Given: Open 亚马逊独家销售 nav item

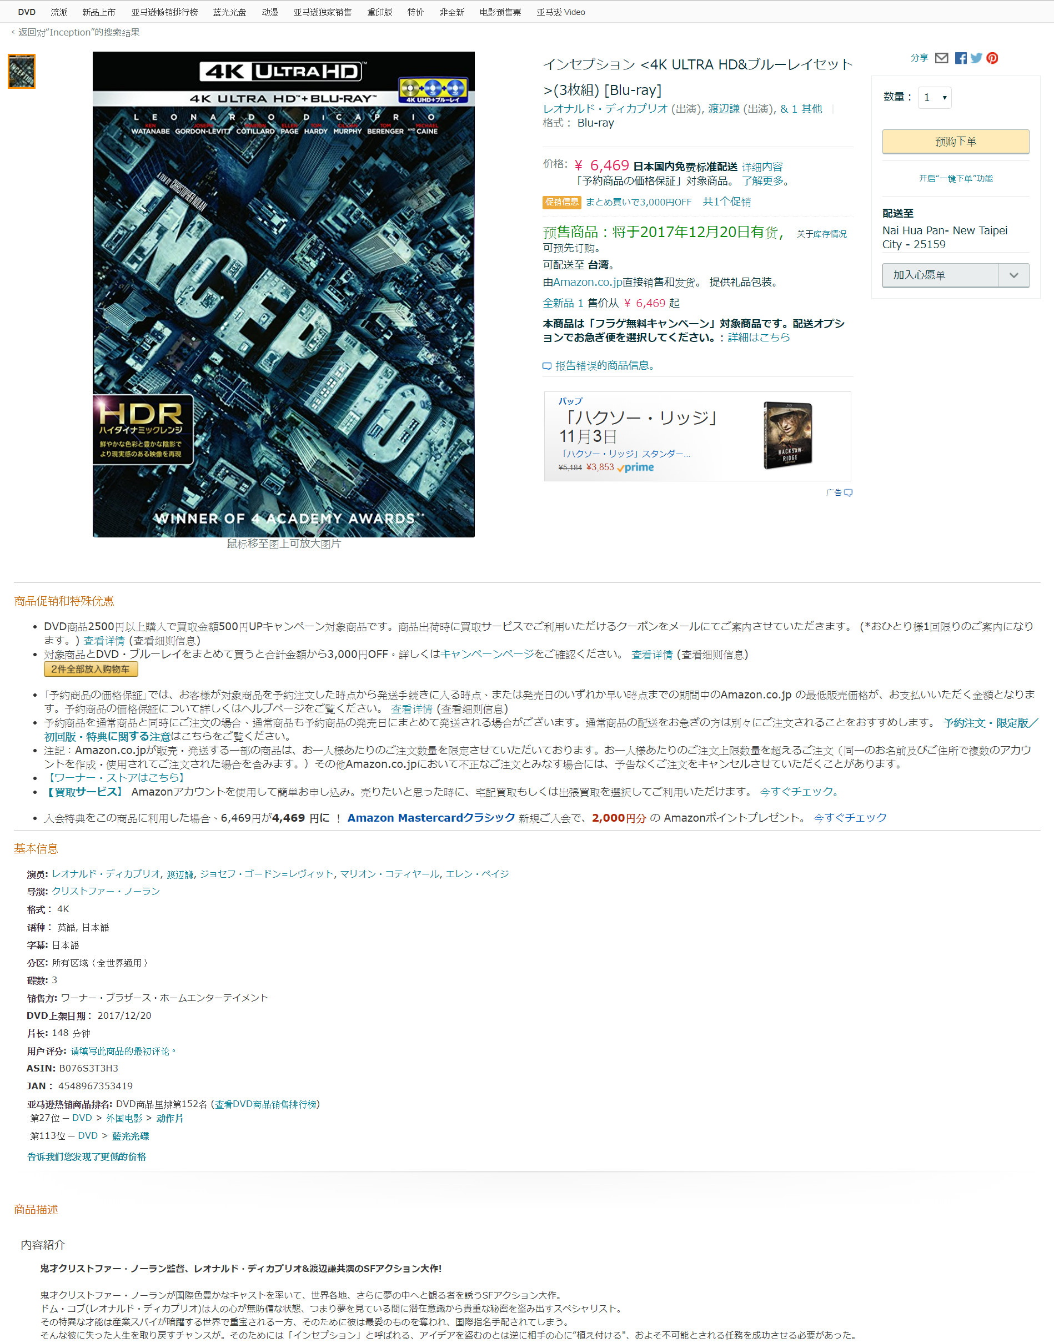Looking at the screenshot, I should 322,12.
